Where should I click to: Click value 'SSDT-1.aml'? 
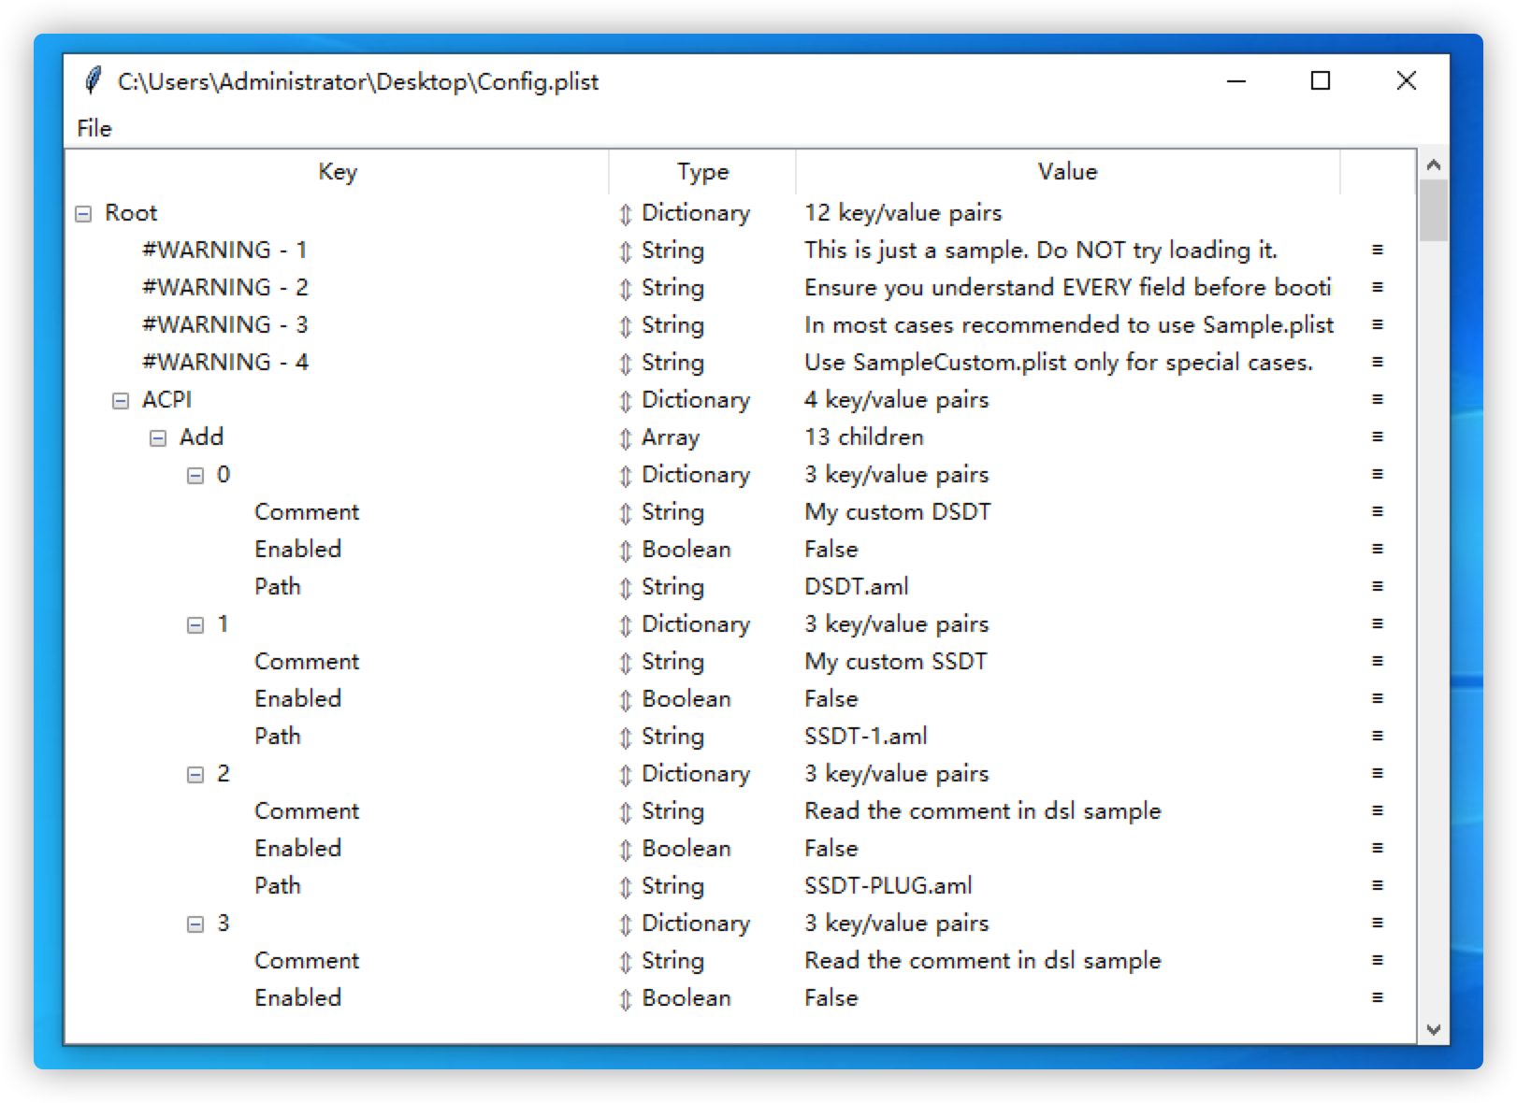pyautogui.click(x=865, y=737)
